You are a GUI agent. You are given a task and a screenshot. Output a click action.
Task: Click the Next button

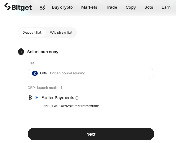coord(91,134)
